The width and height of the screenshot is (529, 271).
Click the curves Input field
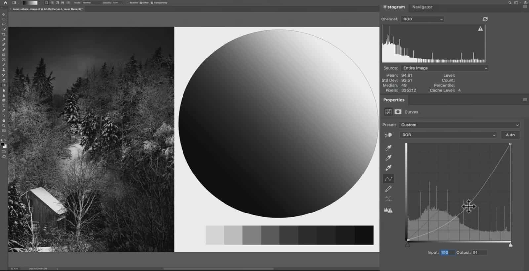coord(447,252)
